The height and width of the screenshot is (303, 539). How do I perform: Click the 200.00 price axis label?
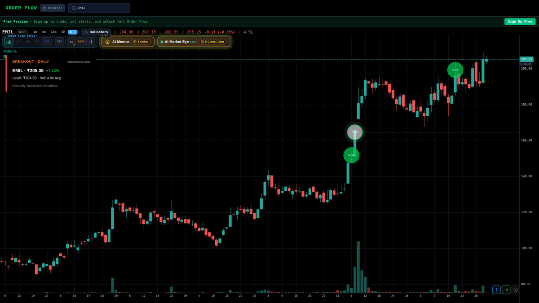[526, 68]
